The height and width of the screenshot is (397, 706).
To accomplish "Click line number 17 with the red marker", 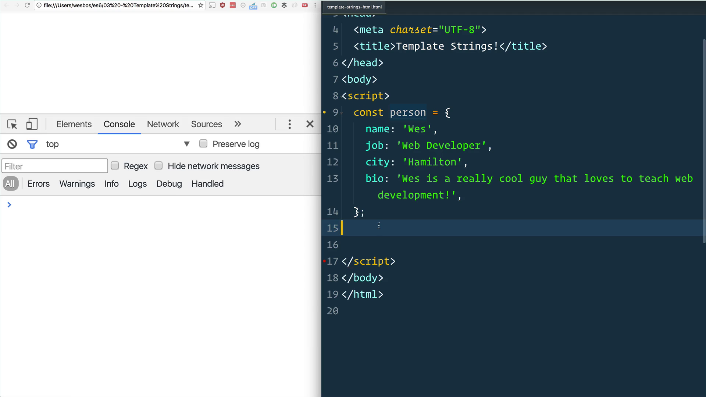I will click(332, 261).
